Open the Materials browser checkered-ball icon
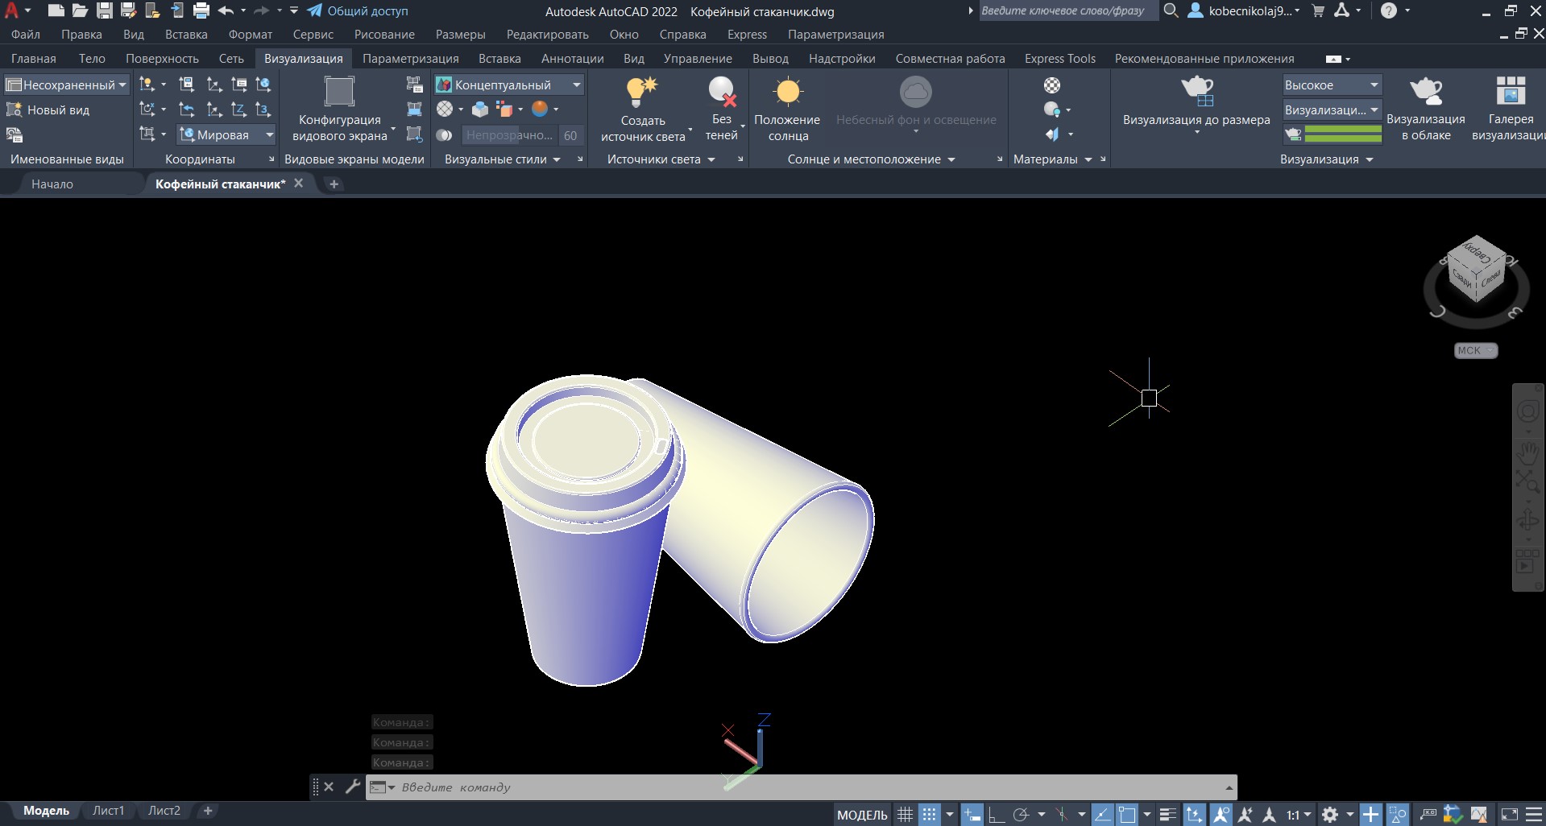Image resolution: width=1546 pixels, height=826 pixels. click(1052, 85)
